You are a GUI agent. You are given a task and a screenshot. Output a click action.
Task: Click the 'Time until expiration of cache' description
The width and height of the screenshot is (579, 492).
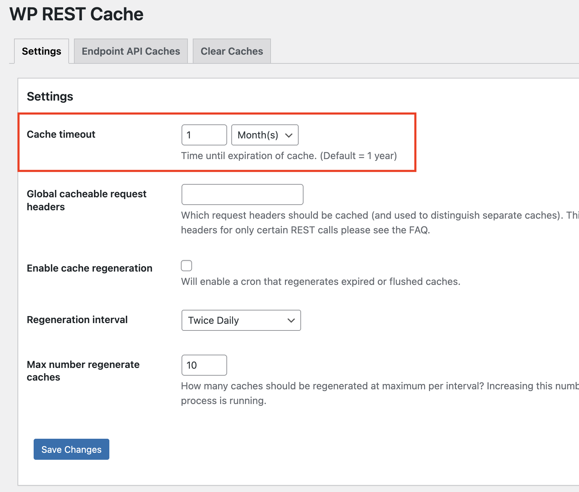pos(289,156)
